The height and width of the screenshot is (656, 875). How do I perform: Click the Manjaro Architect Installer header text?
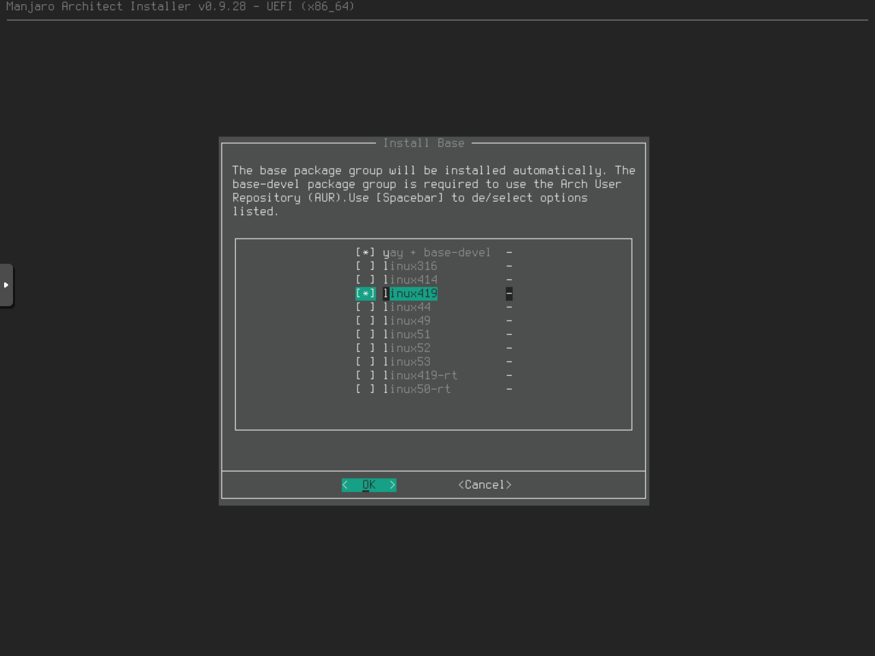pyautogui.click(x=180, y=7)
